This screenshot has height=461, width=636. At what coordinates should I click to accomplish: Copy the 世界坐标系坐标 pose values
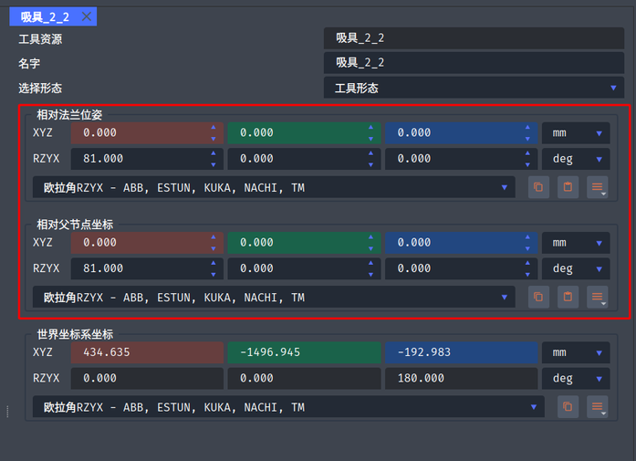point(568,406)
